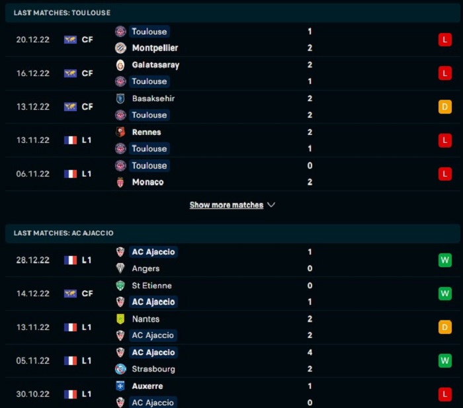
Task: Click the Basaksehir club crest icon
Action: pos(120,99)
